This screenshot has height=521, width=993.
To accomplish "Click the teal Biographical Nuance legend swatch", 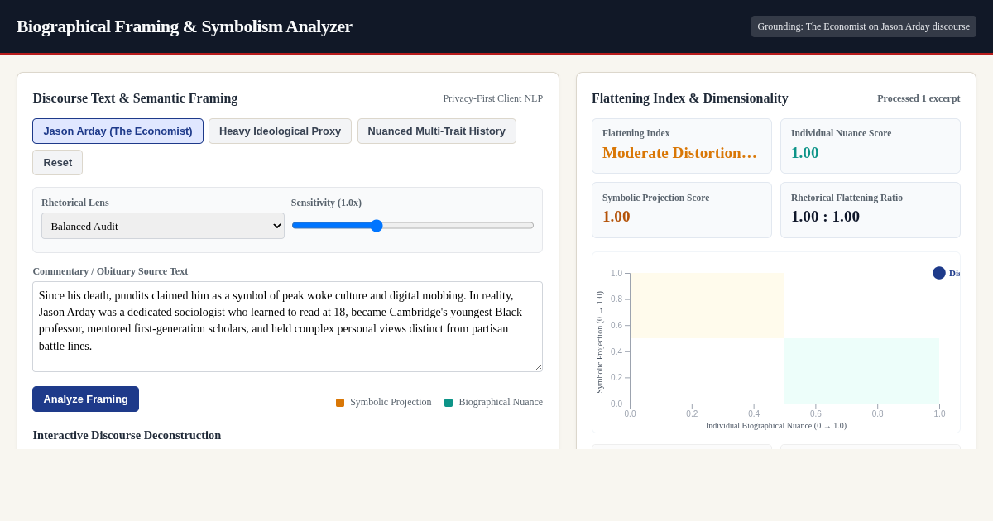I will point(449,403).
